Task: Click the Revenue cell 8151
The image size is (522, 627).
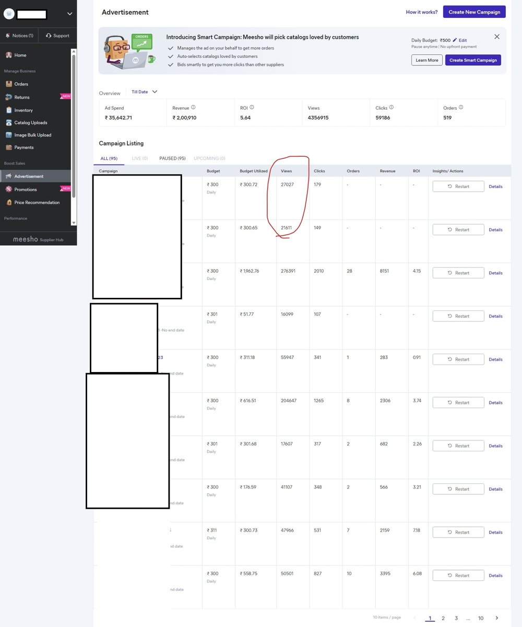Action: (x=385, y=271)
